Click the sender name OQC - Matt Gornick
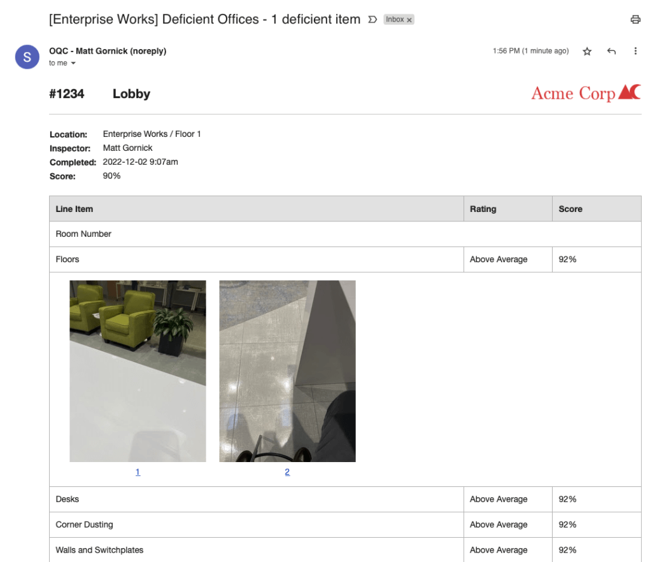The height and width of the screenshot is (562, 652). click(x=108, y=51)
